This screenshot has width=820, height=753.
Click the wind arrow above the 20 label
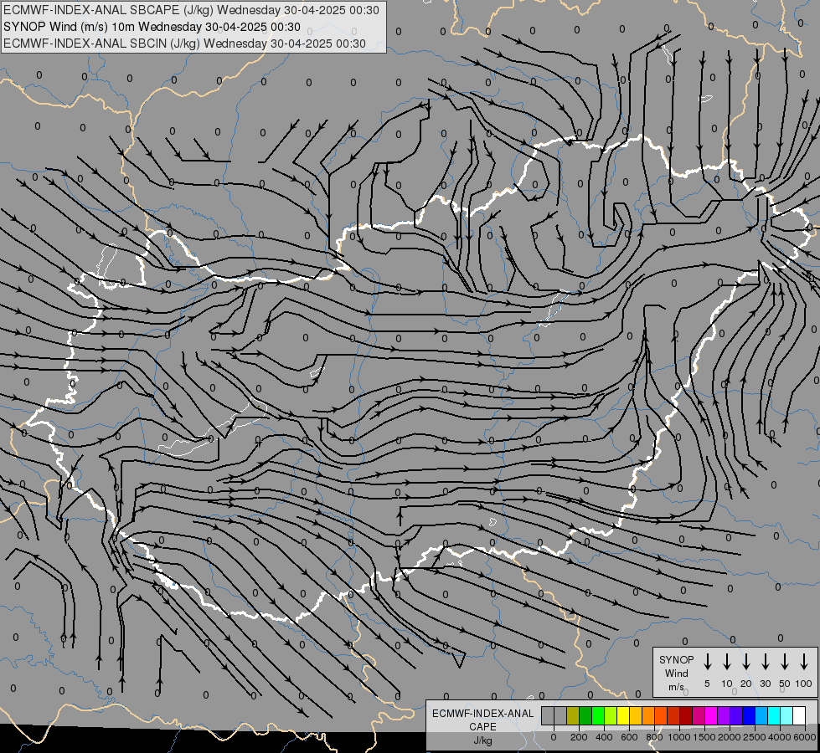click(746, 662)
